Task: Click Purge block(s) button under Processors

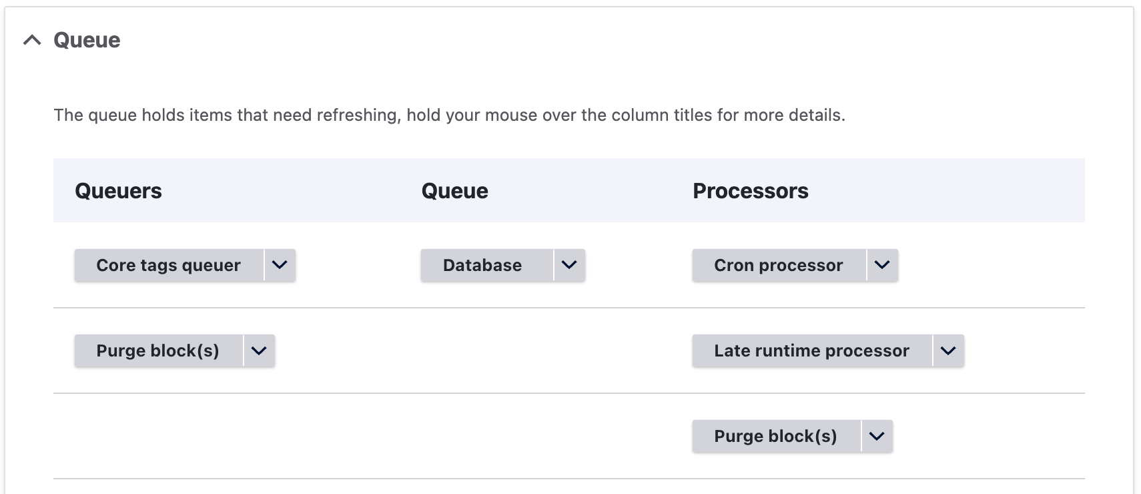Action: pyautogui.click(x=775, y=436)
